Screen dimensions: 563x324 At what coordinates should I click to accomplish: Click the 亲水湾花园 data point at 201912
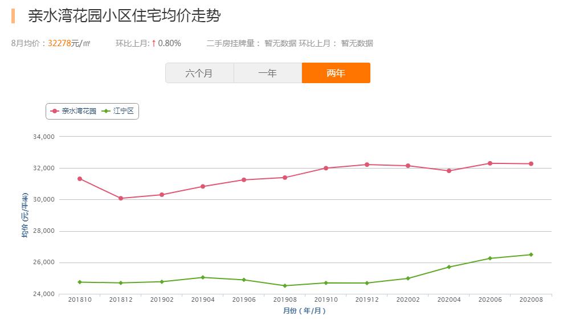pos(367,165)
